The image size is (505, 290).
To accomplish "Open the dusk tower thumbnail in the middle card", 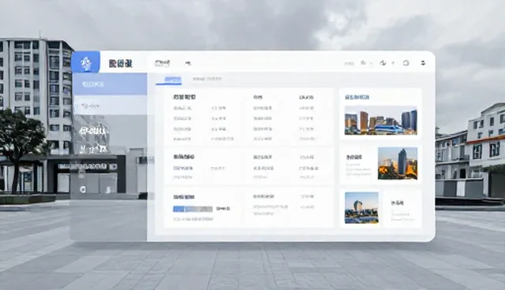I will coord(398,163).
